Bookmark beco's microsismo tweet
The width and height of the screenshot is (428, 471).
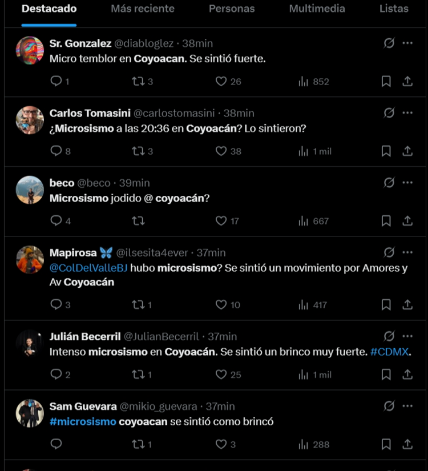click(386, 221)
